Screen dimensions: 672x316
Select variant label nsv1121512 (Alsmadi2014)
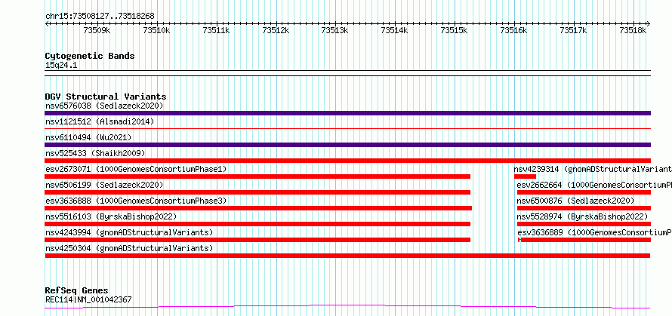pyautogui.click(x=100, y=121)
